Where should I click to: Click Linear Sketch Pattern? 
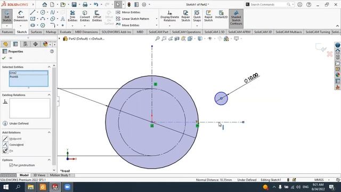click(133, 19)
